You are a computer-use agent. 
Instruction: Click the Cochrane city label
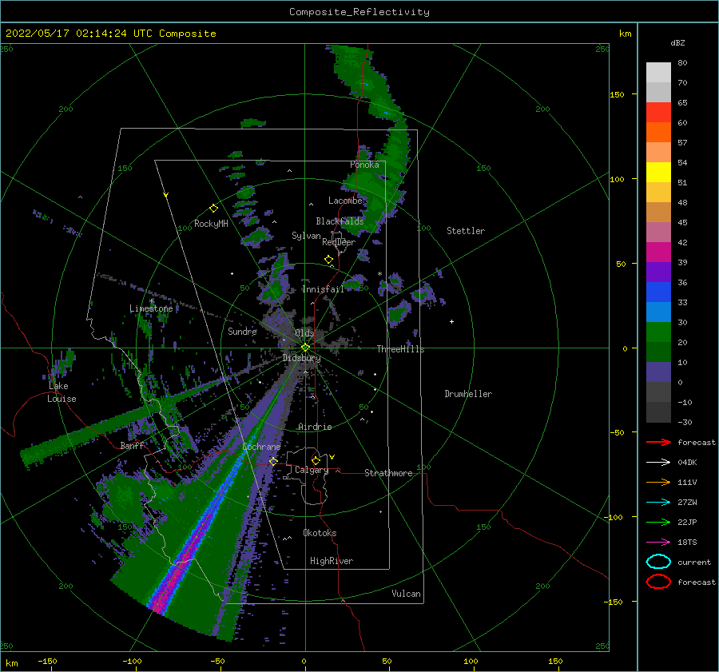[x=261, y=447]
